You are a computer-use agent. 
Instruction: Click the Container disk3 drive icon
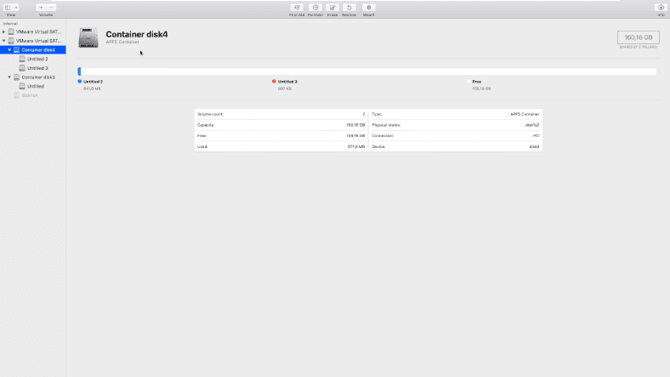[17, 77]
